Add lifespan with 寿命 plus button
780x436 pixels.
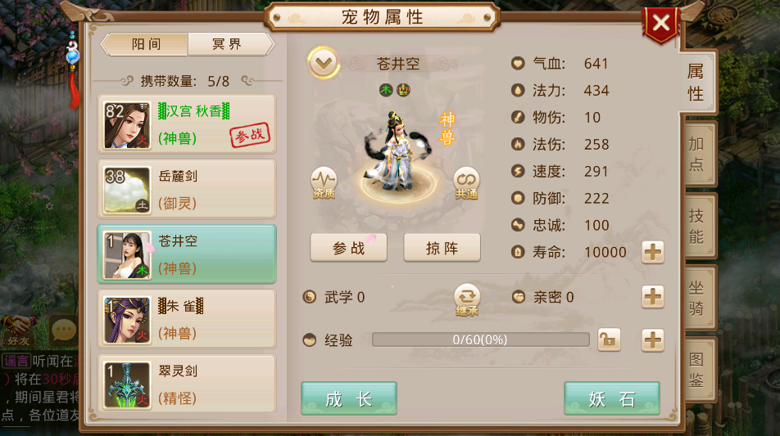coord(653,252)
